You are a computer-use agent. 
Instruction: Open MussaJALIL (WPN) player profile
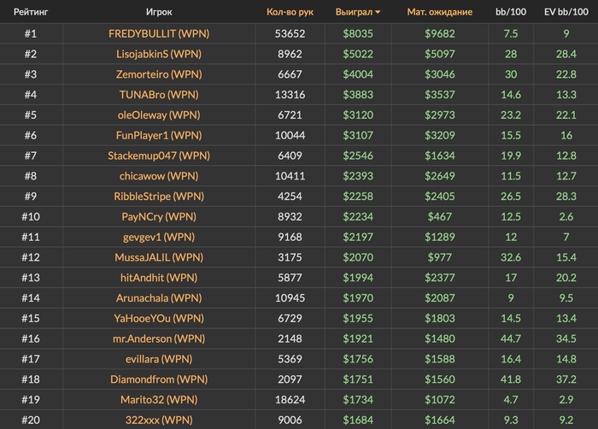(159, 257)
